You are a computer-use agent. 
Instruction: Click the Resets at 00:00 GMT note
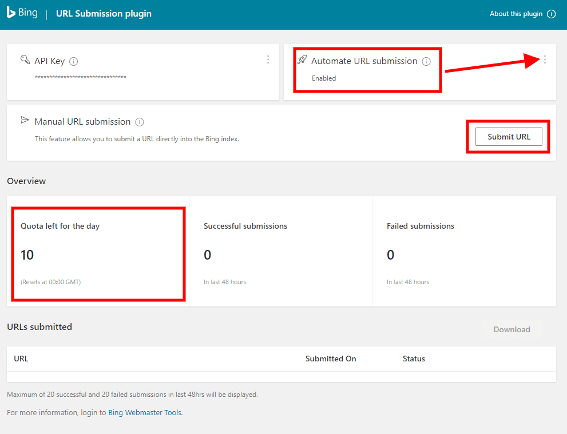pyautogui.click(x=50, y=282)
